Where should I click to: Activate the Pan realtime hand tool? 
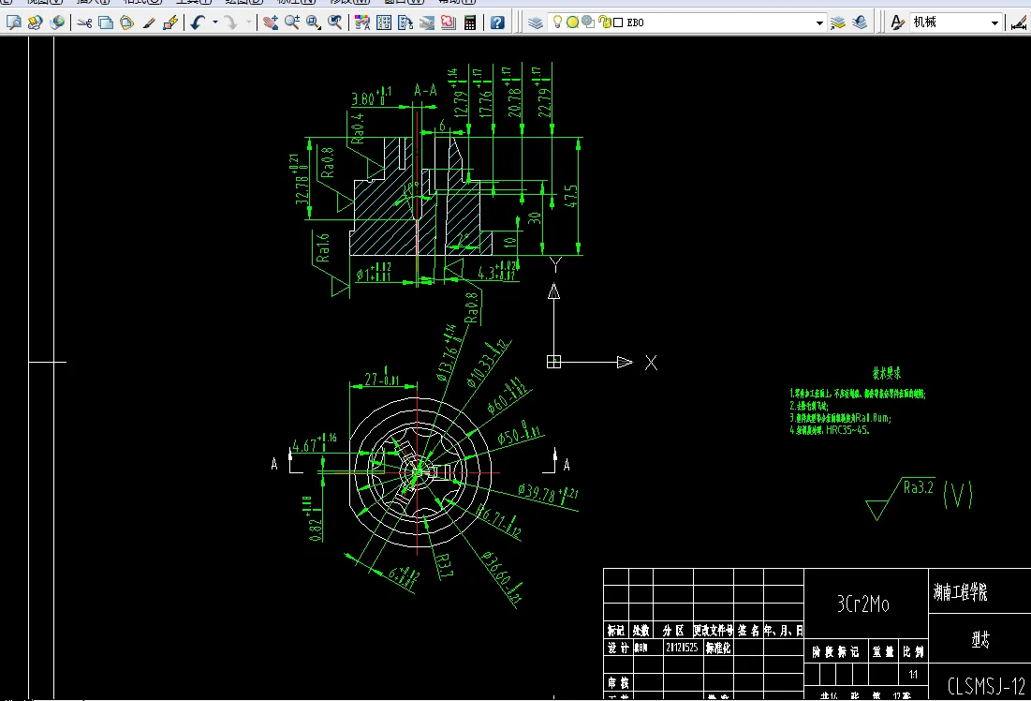(271, 23)
